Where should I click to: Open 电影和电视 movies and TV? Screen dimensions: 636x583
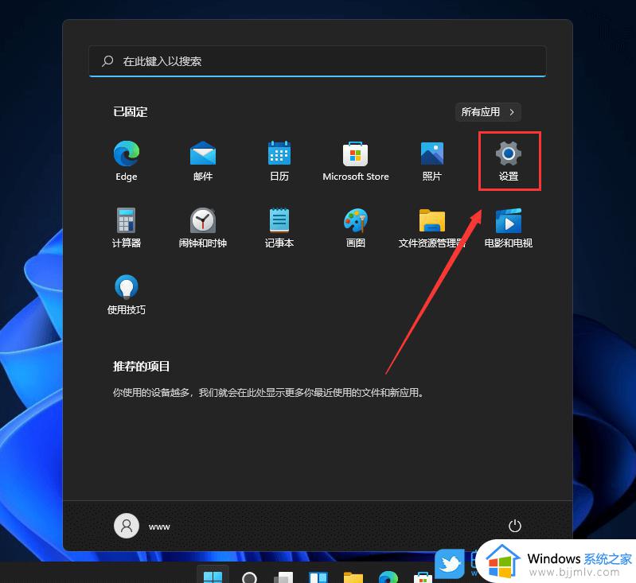click(x=508, y=227)
